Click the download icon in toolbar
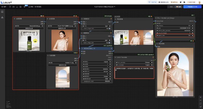The width and height of the screenshot is (203, 109). 17,7
